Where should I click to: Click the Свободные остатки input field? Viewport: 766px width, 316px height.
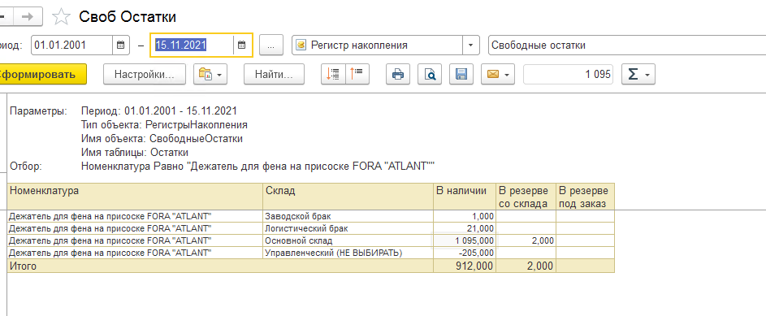[627, 45]
